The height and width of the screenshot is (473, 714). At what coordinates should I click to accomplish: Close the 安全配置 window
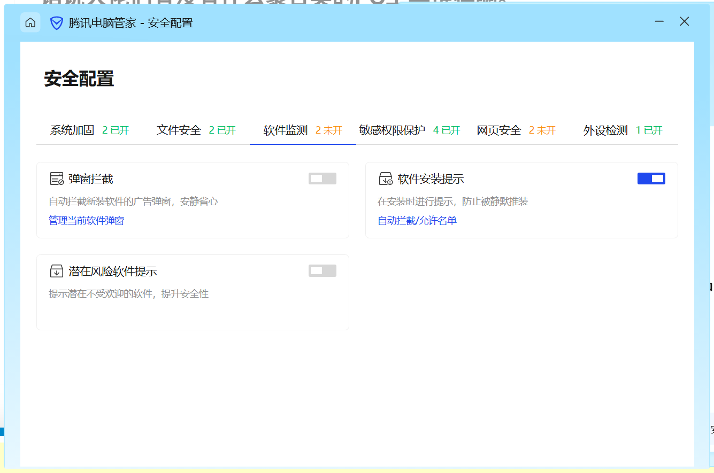684,21
